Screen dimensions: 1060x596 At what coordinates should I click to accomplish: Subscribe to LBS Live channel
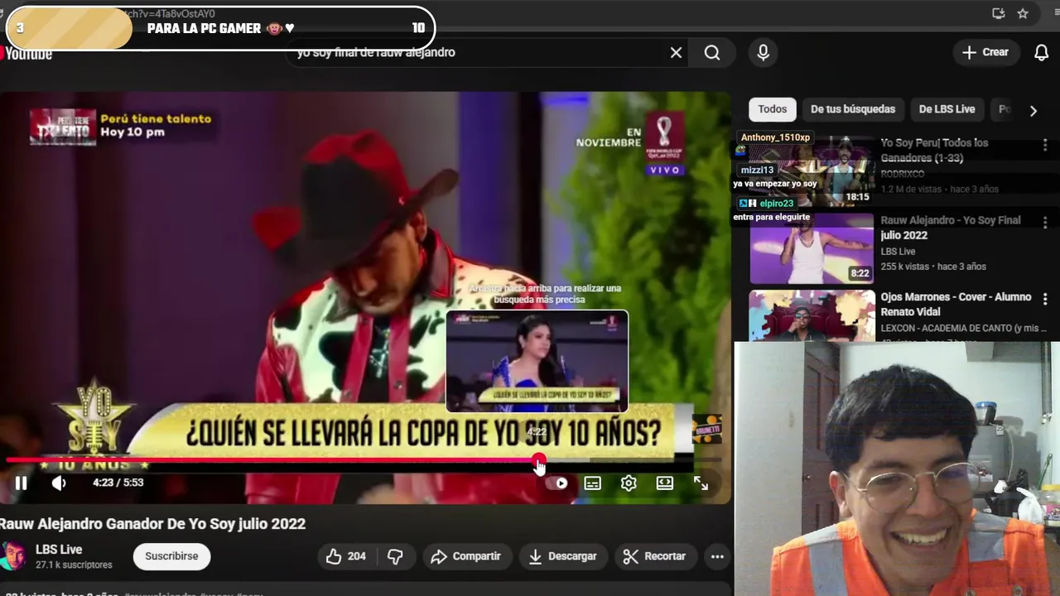tap(171, 556)
